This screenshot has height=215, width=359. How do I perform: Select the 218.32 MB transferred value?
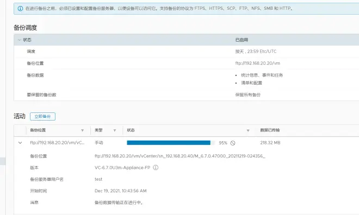click(270, 143)
